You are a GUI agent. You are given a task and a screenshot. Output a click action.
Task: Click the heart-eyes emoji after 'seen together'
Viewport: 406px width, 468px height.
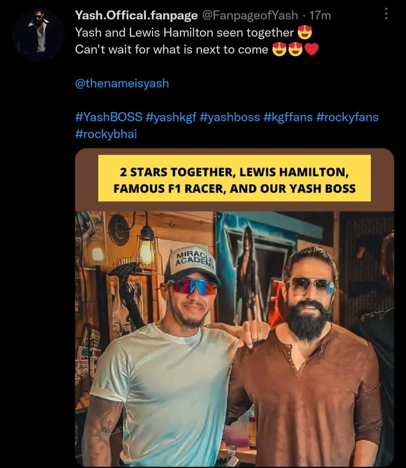(305, 33)
